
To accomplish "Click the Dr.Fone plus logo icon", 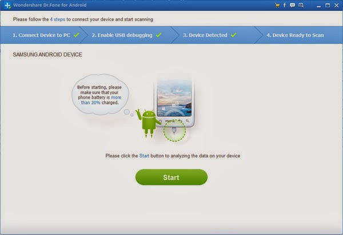I will pyautogui.click(x=7, y=5).
